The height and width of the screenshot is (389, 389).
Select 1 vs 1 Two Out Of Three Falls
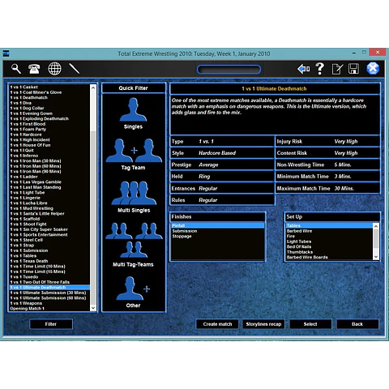click(49, 282)
